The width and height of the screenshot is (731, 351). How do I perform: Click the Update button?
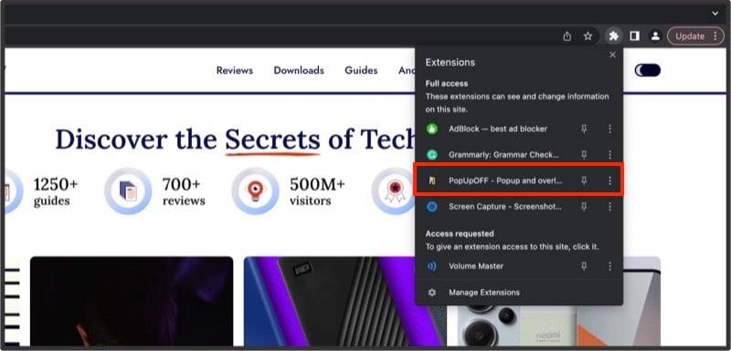point(695,36)
